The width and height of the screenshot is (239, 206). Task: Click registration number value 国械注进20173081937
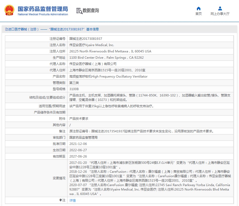pos(86,39)
